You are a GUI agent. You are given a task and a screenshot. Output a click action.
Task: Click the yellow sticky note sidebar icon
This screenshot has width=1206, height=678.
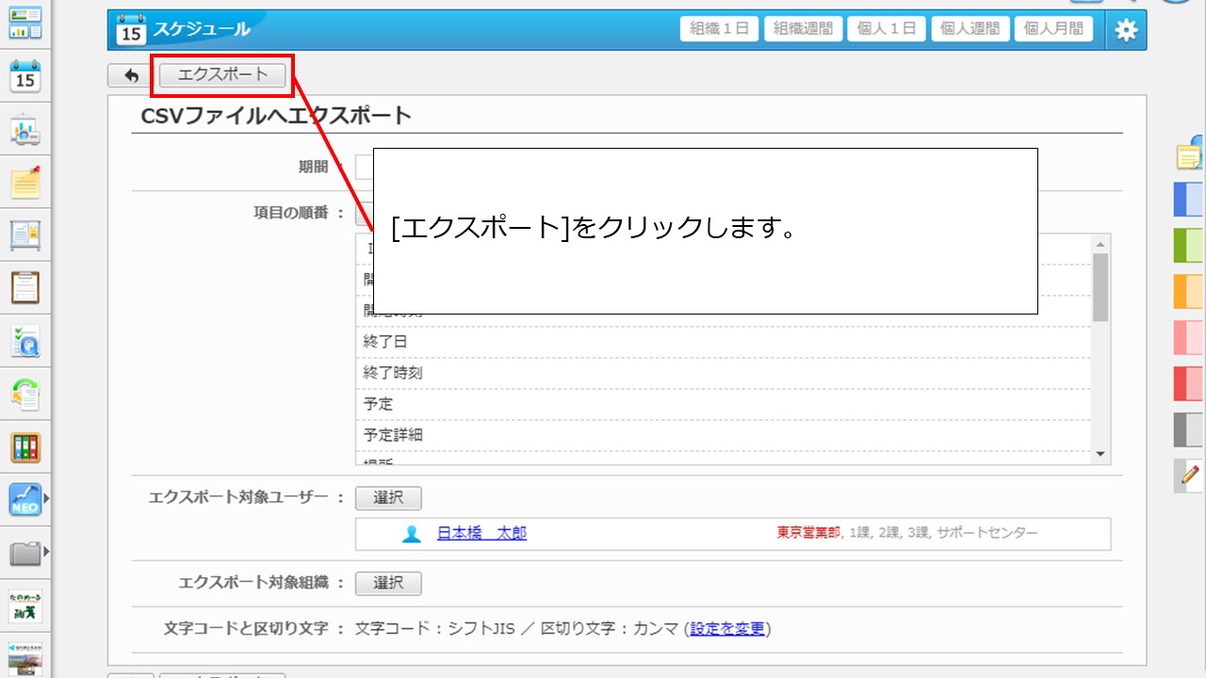[x=25, y=182]
